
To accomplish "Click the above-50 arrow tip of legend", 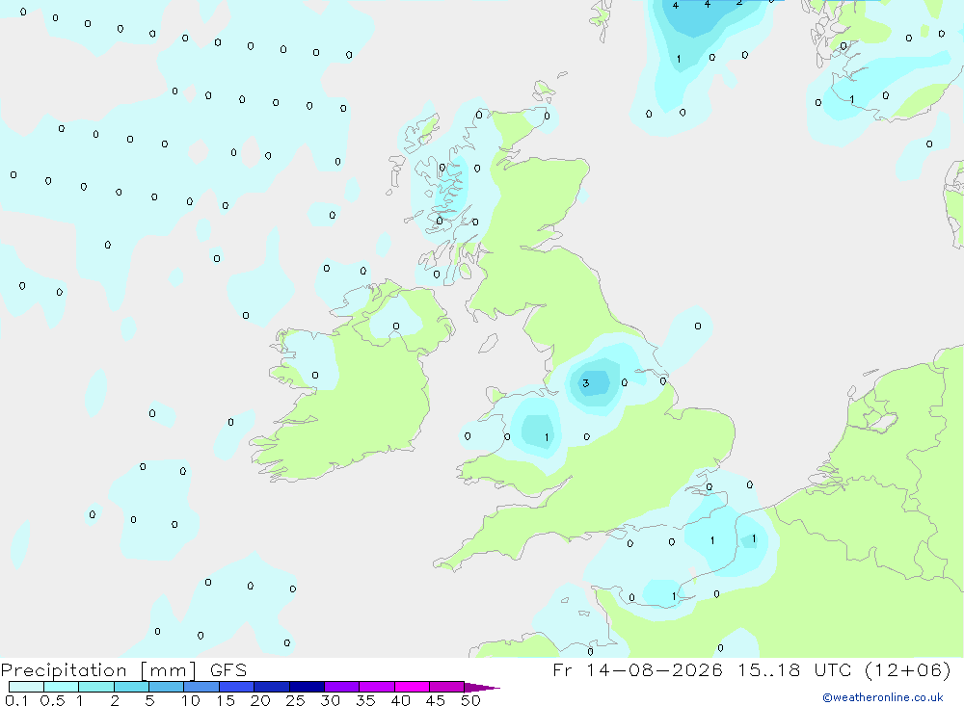I will [x=482, y=688].
